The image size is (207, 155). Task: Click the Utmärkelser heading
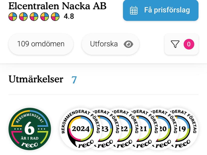36,79
